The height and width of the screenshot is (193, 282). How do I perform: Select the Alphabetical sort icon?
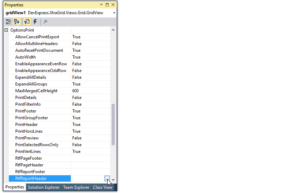pyautogui.click(x=17, y=22)
